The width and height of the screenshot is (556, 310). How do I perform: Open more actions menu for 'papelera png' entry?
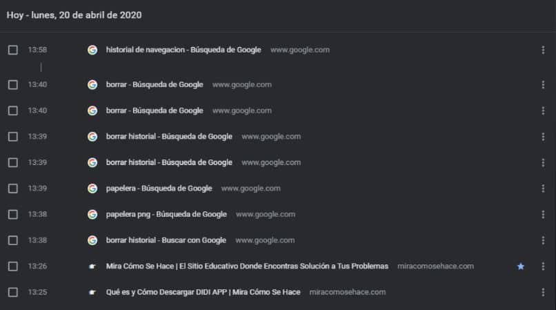544,214
